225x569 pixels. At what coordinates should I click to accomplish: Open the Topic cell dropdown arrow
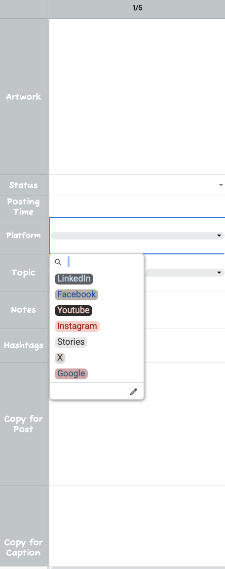pos(219,273)
